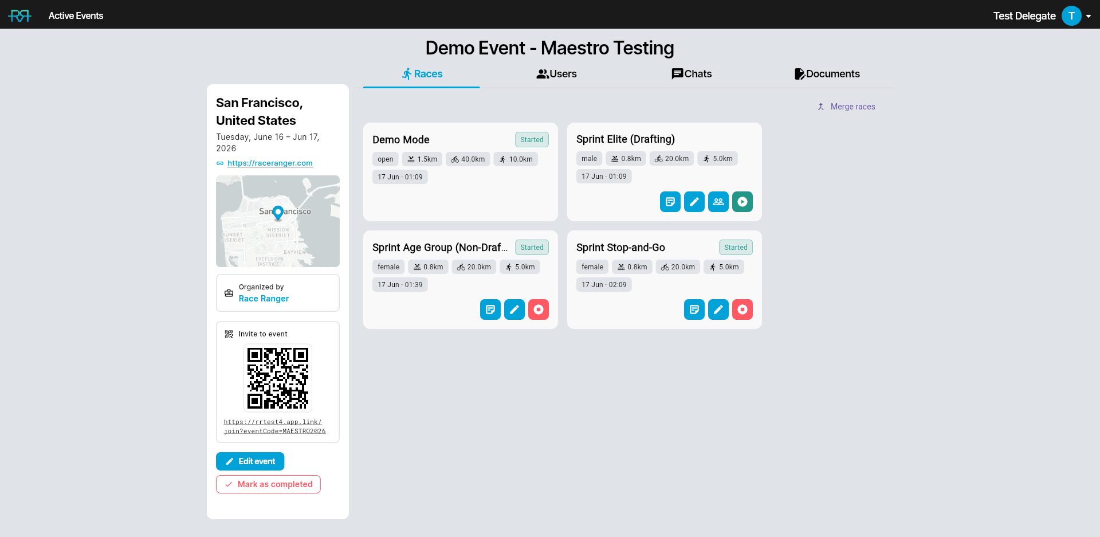Click the San Francisco map thumbnail
Image resolution: width=1100 pixels, height=537 pixels.
click(x=278, y=221)
